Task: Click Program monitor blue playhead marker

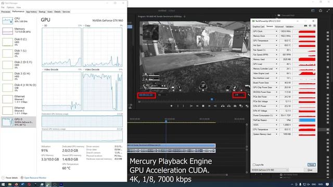Action: tap(212, 99)
